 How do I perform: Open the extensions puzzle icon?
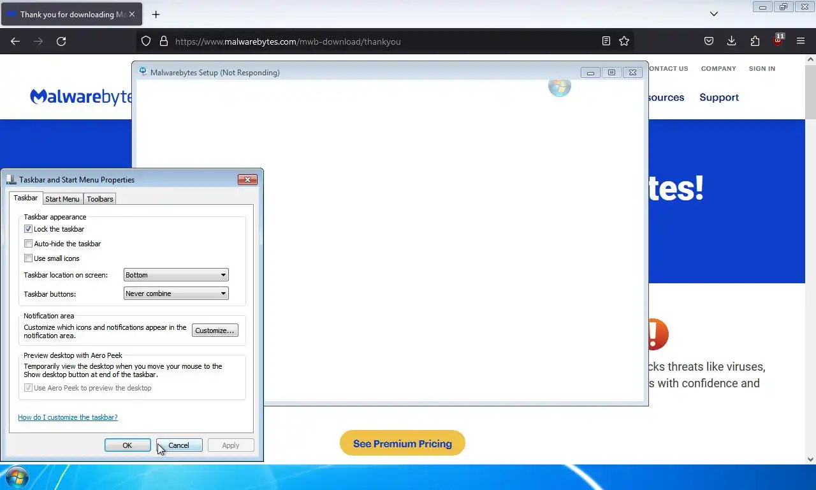755,41
